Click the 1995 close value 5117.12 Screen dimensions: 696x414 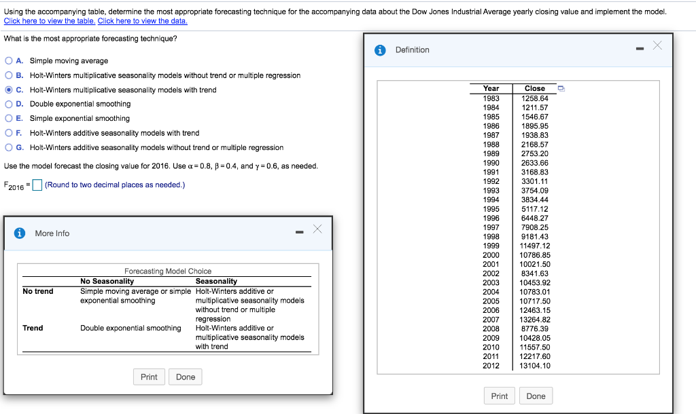tap(534, 209)
